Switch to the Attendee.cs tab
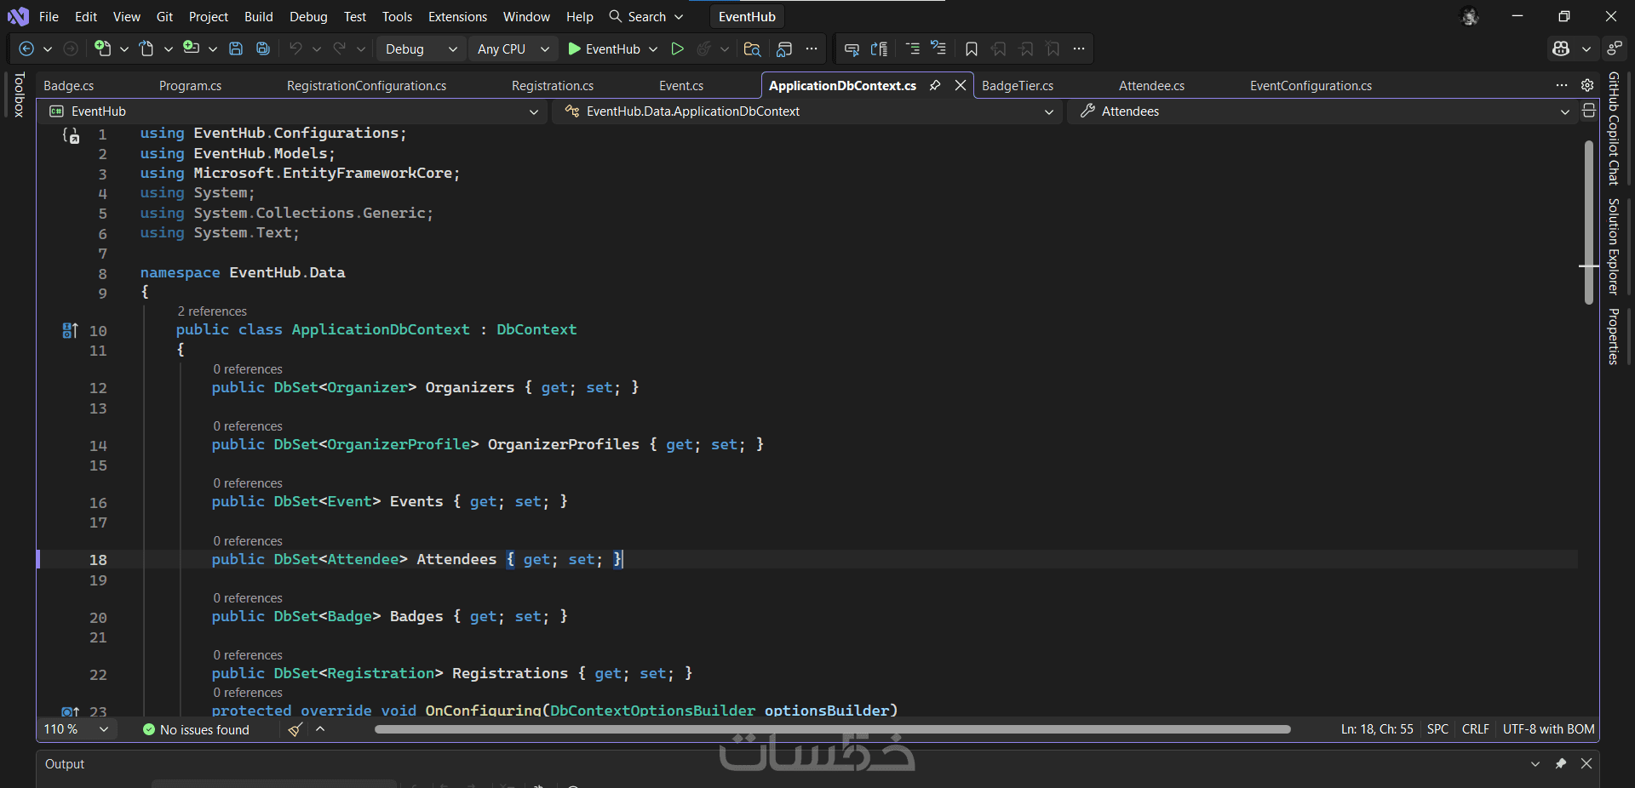 coord(1151,85)
